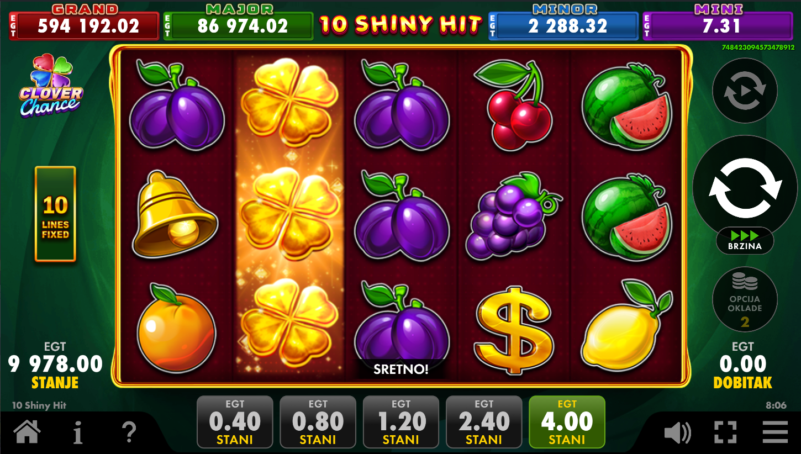The width and height of the screenshot is (801, 454).
Task: Choose the 2.40 stake option
Action: point(484,422)
